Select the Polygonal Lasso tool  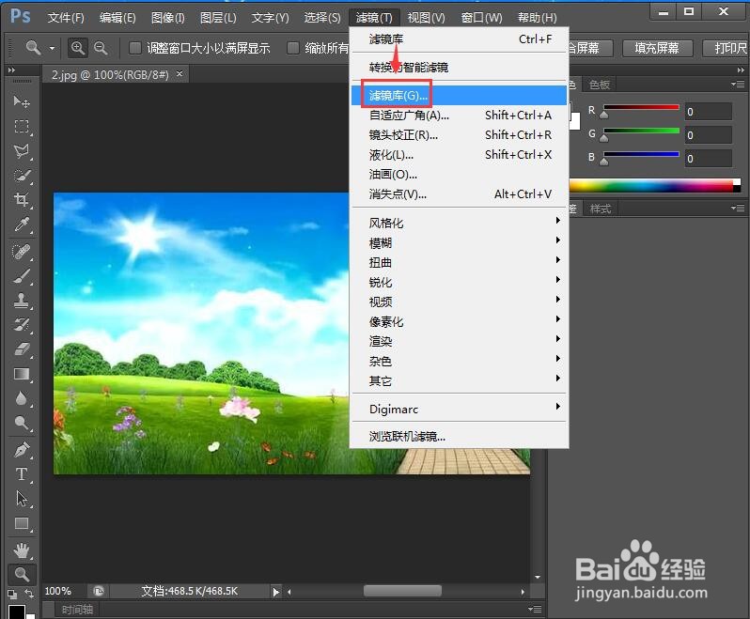click(x=21, y=151)
